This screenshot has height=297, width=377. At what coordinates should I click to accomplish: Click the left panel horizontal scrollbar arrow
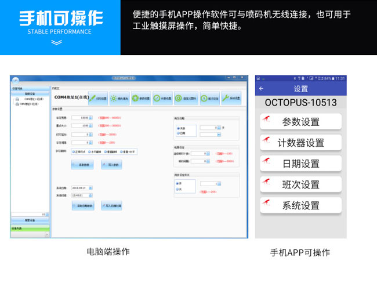[x=47, y=235]
